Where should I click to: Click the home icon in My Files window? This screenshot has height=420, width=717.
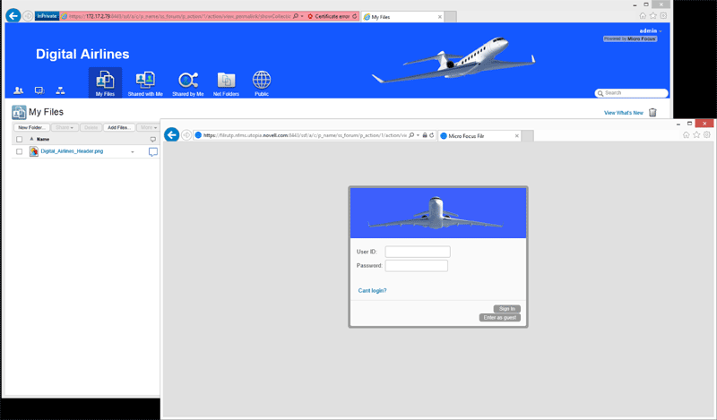click(643, 15)
